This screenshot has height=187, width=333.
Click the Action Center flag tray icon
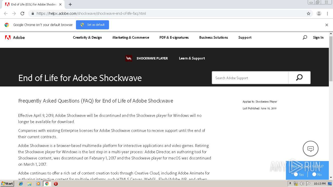pos(308,184)
